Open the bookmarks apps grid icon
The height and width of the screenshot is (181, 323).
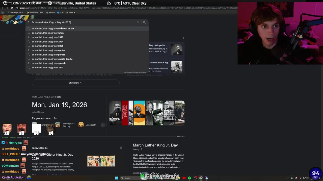[3, 12]
